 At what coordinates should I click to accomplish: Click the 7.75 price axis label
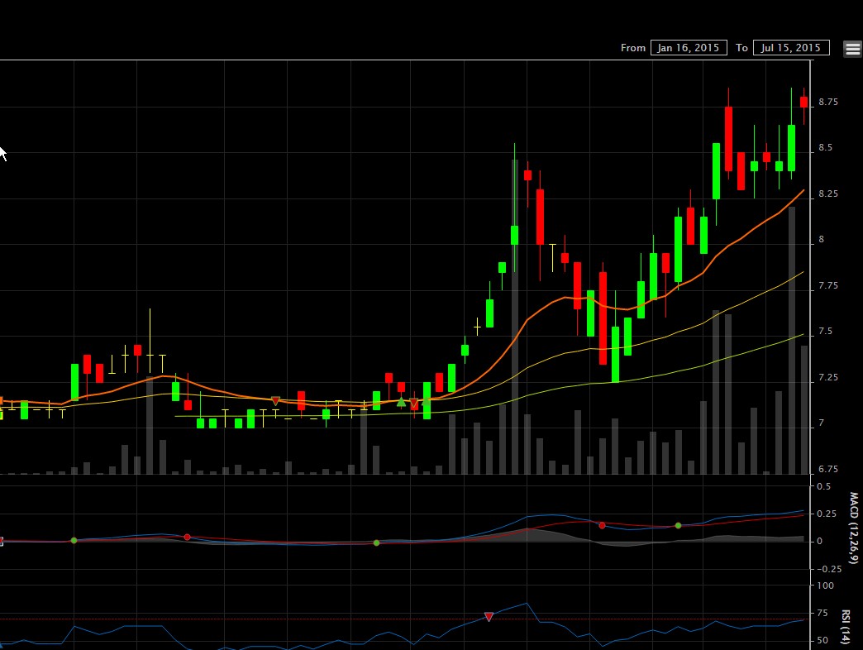pyautogui.click(x=827, y=285)
